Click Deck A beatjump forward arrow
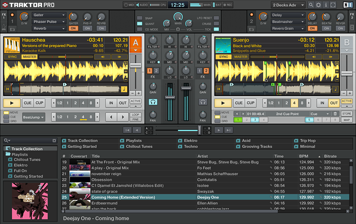The image size is (356, 224). 123,117
